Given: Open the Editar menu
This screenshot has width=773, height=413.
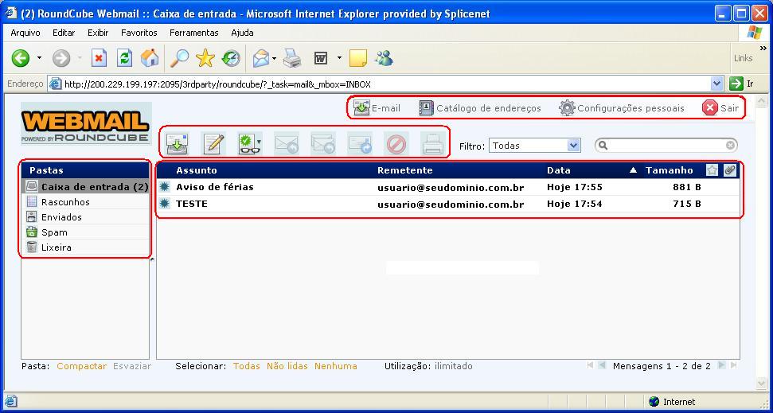Looking at the screenshot, I should click(x=64, y=33).
